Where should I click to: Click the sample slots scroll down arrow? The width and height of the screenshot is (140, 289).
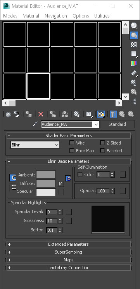126,97
